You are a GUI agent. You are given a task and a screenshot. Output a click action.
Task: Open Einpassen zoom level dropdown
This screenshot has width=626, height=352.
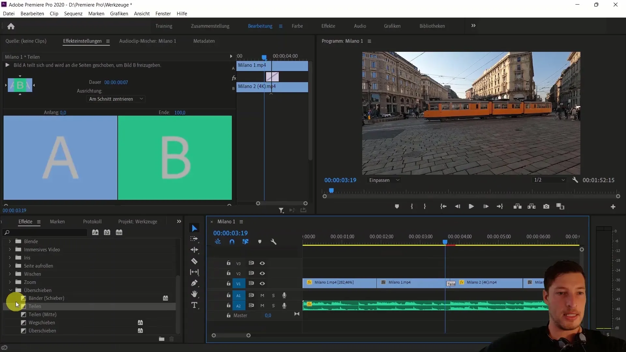384,180
